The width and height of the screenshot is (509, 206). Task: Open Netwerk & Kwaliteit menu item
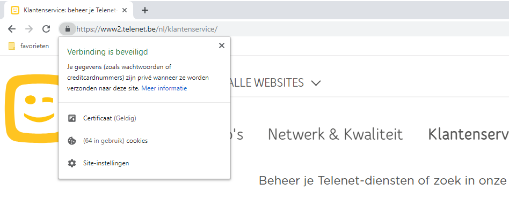(x=336, y=134)
